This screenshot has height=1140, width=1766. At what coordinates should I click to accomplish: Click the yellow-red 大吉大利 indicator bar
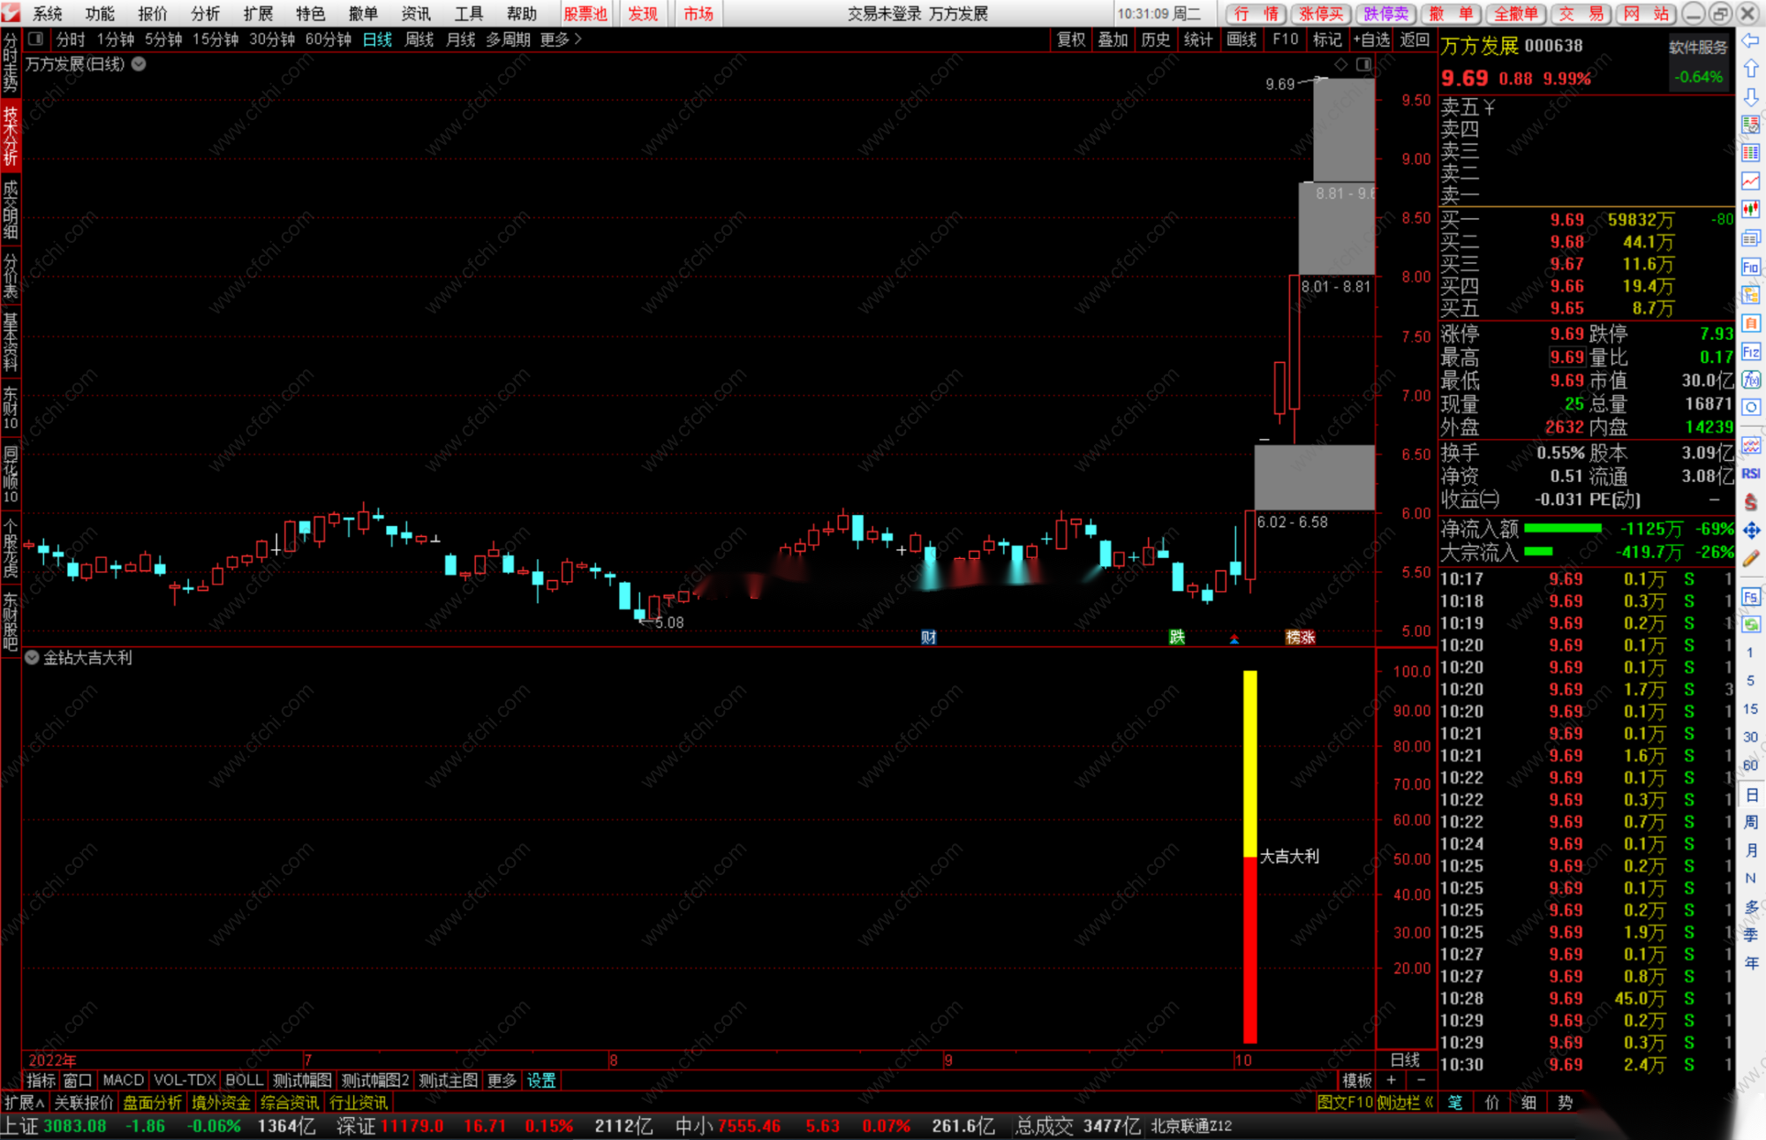1249,857
